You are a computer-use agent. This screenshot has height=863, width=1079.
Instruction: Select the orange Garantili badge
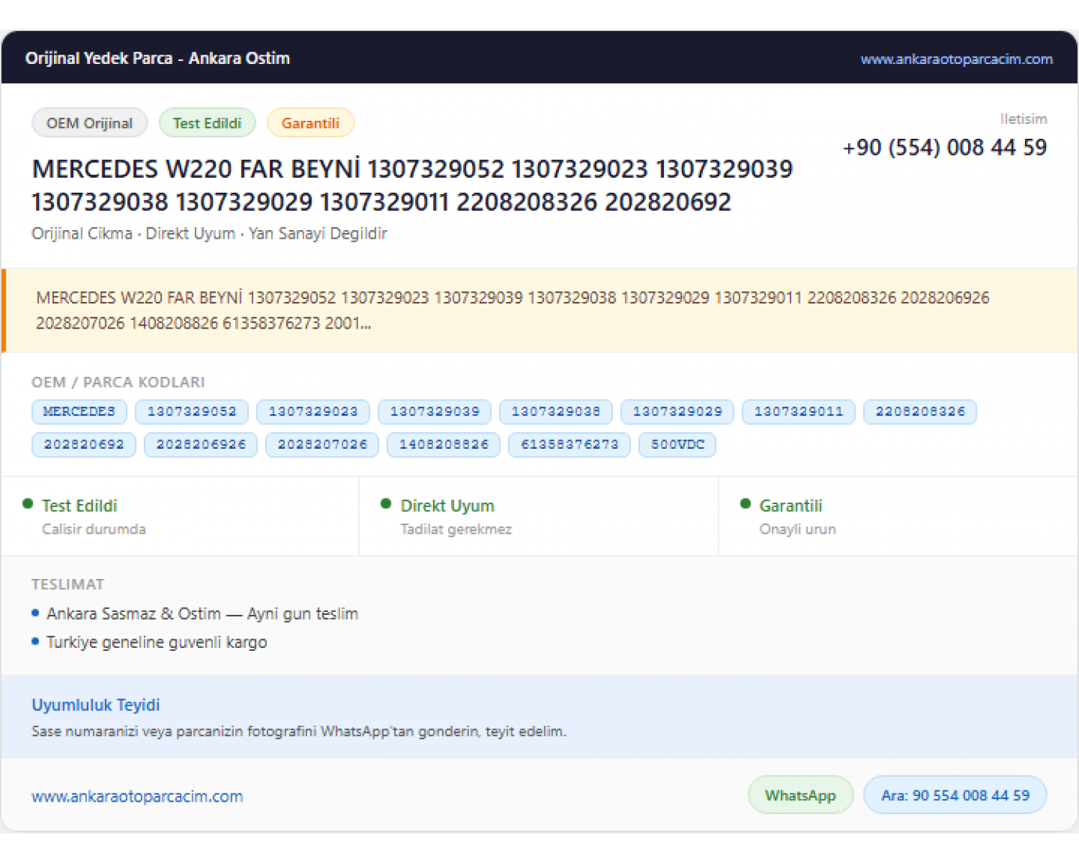pos(310,123)
